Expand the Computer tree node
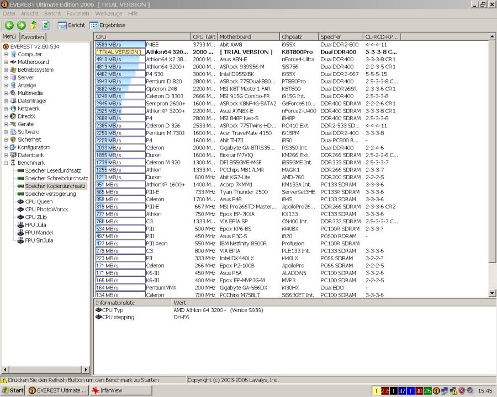The image size is (497, 397). click(x=6, y=54)
